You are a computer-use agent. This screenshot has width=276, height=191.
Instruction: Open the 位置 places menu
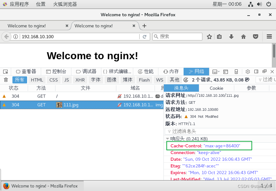click(x=41, y=4)
